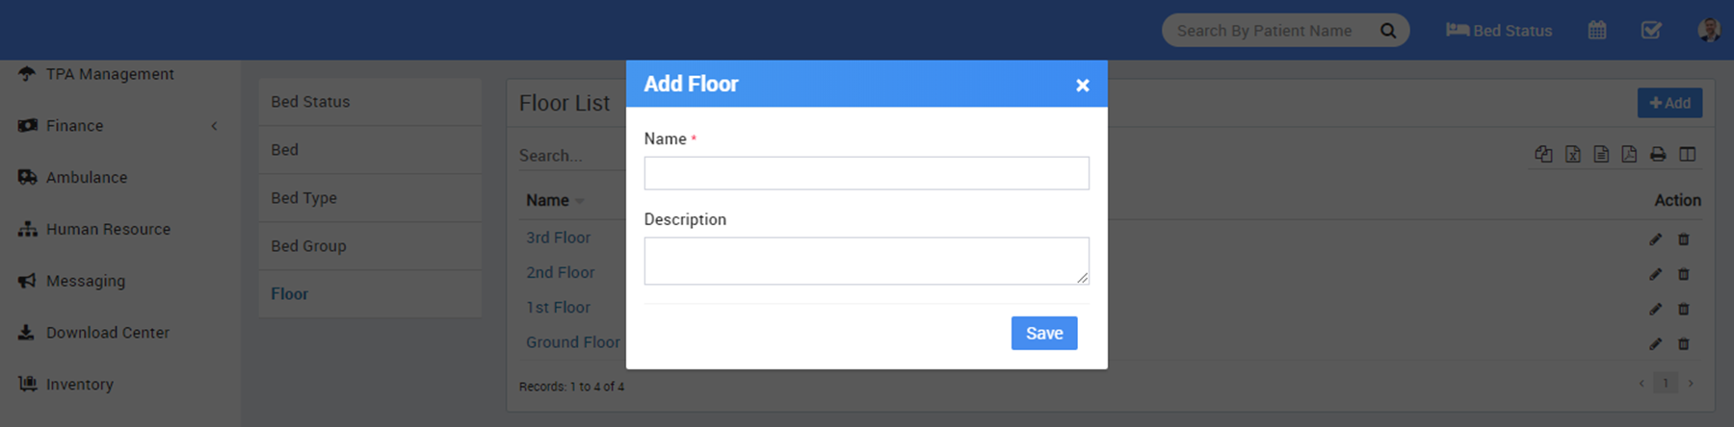Print the floor list

[x=1658, y=154]
